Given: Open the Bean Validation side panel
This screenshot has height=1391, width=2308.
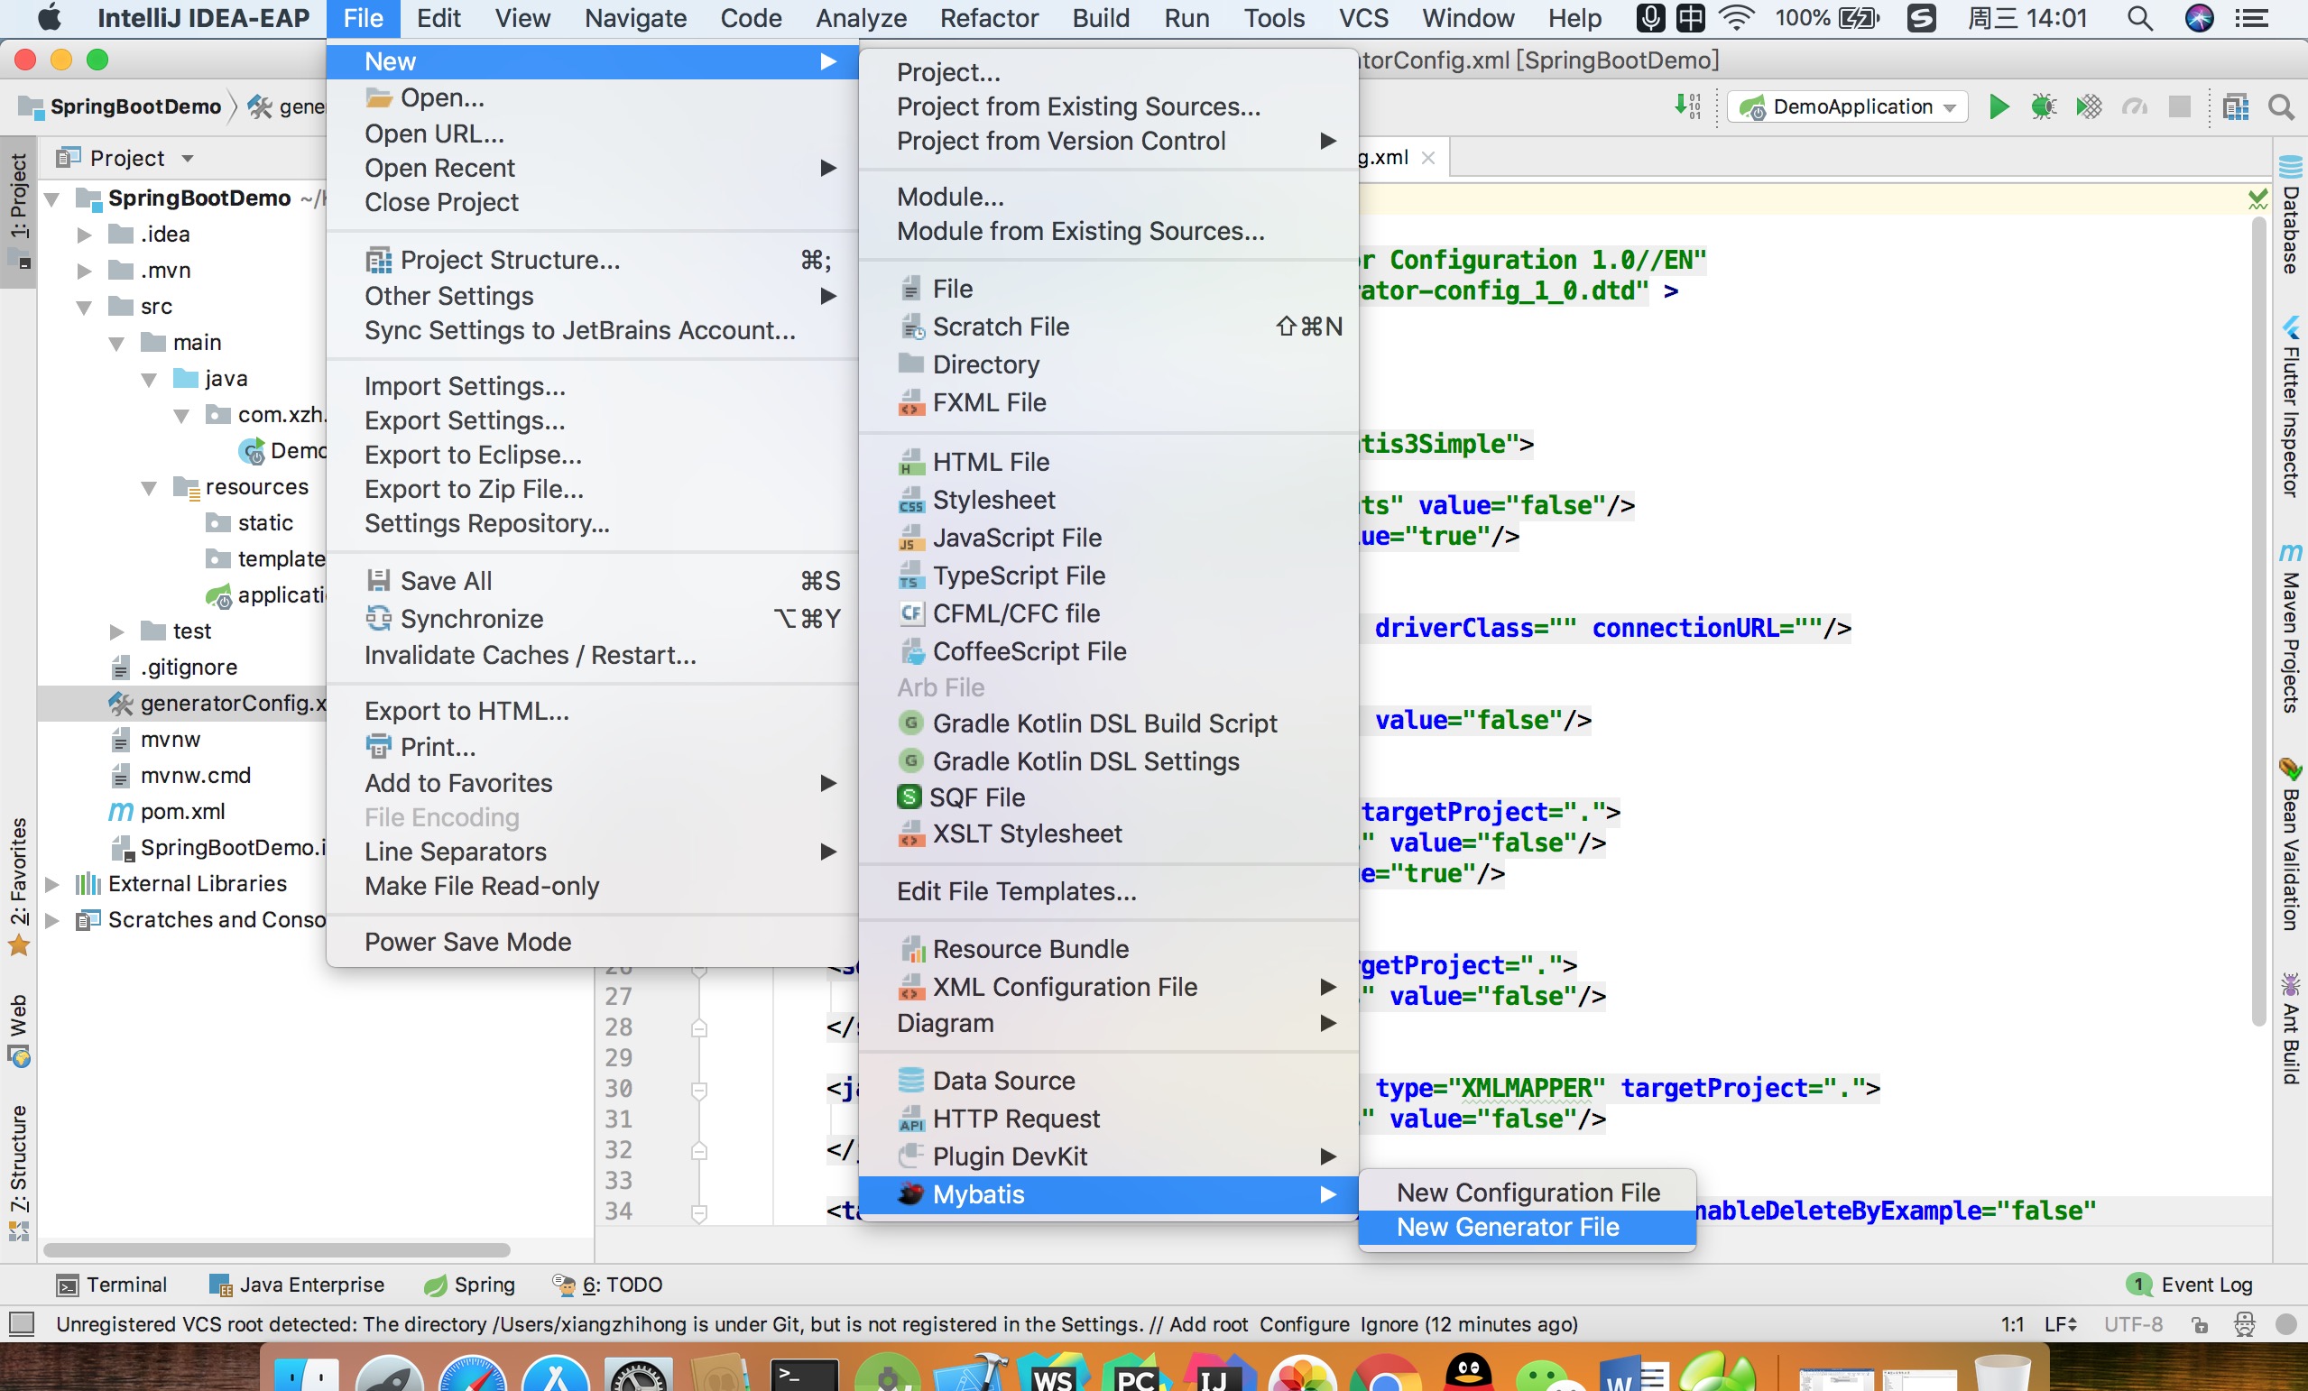Looking at the screenshot, I should click(x=2289, y=844).
